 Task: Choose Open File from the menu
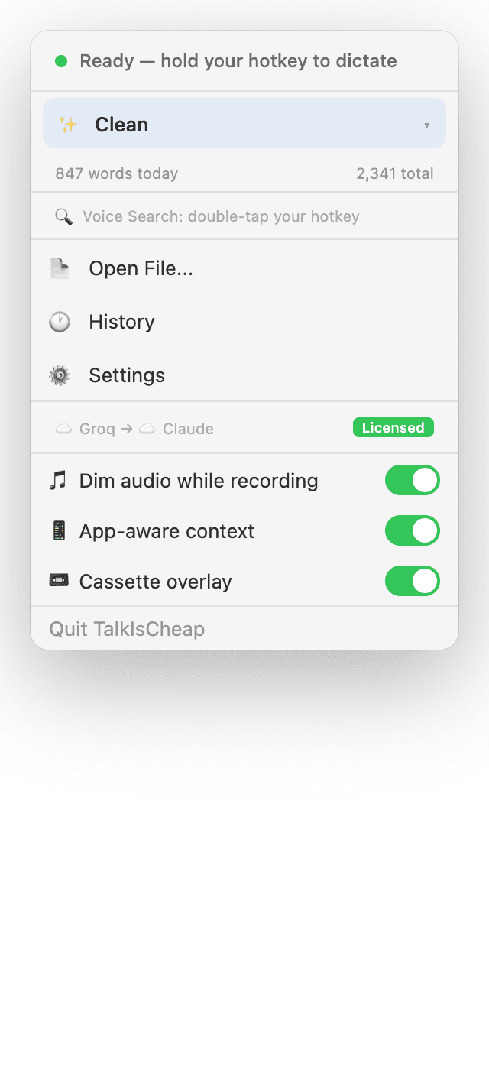(x=141, y=267)
